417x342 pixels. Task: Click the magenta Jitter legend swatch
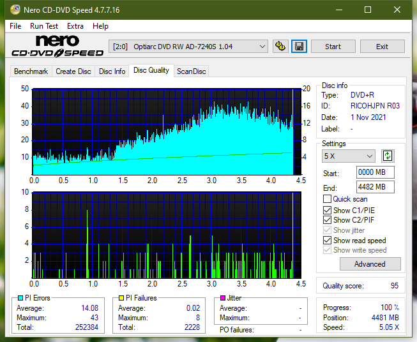click(x=223, y=298)
